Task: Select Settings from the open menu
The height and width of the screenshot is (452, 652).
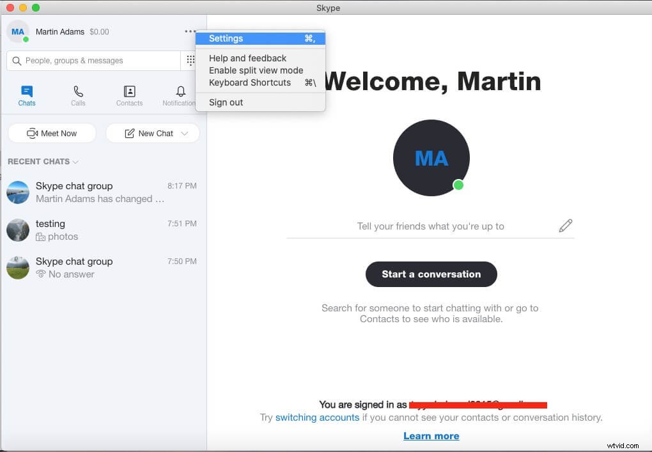Action: [x=226, y=38]
